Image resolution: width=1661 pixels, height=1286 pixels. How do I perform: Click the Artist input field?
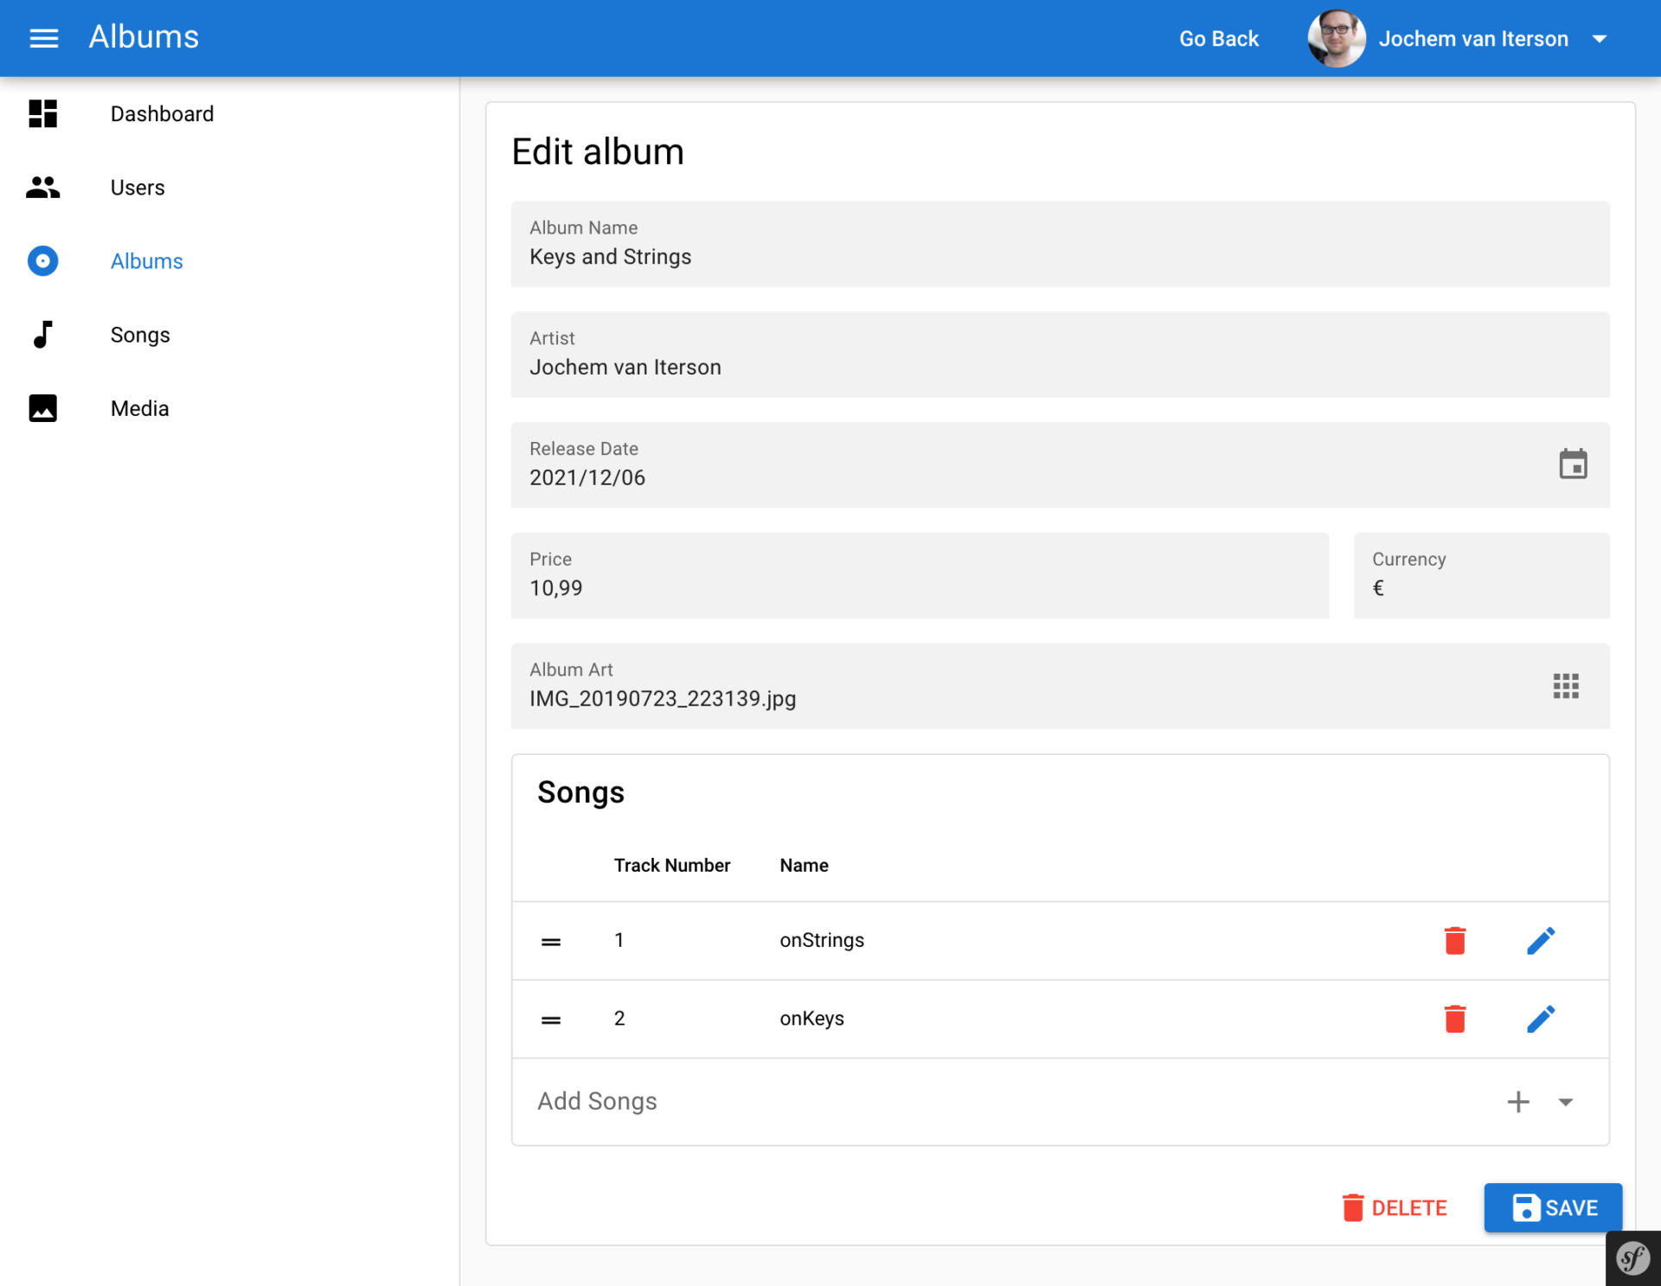pyautogui.click(x=1060, y=355)
